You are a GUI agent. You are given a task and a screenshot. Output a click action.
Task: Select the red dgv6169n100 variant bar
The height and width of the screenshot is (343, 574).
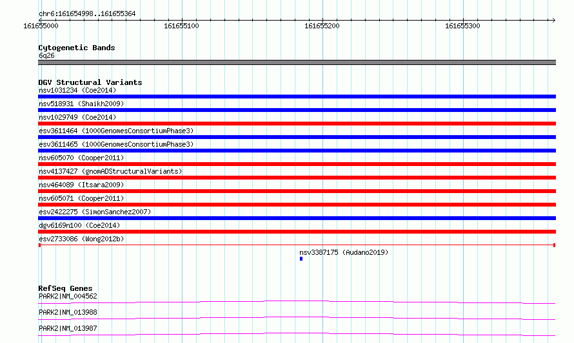click(x=297, y=232)
